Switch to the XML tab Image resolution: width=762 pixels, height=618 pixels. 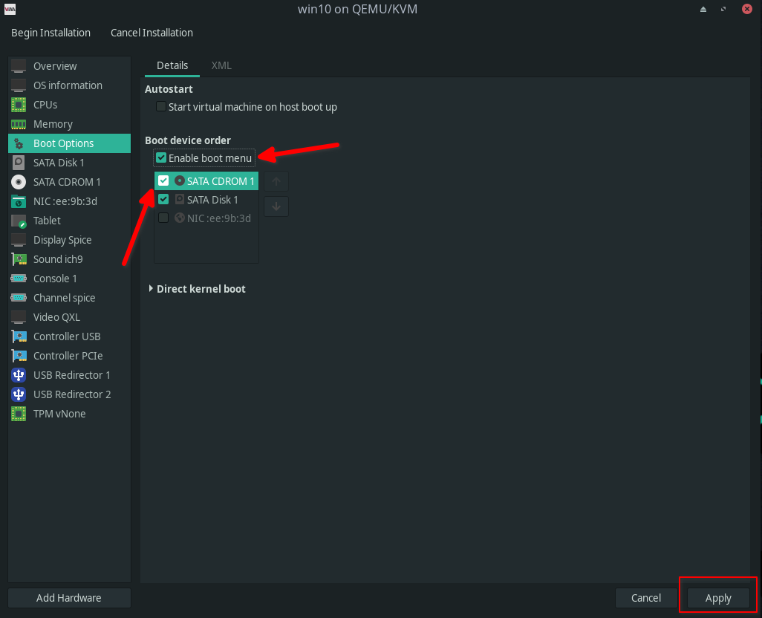tap(221, 65)
